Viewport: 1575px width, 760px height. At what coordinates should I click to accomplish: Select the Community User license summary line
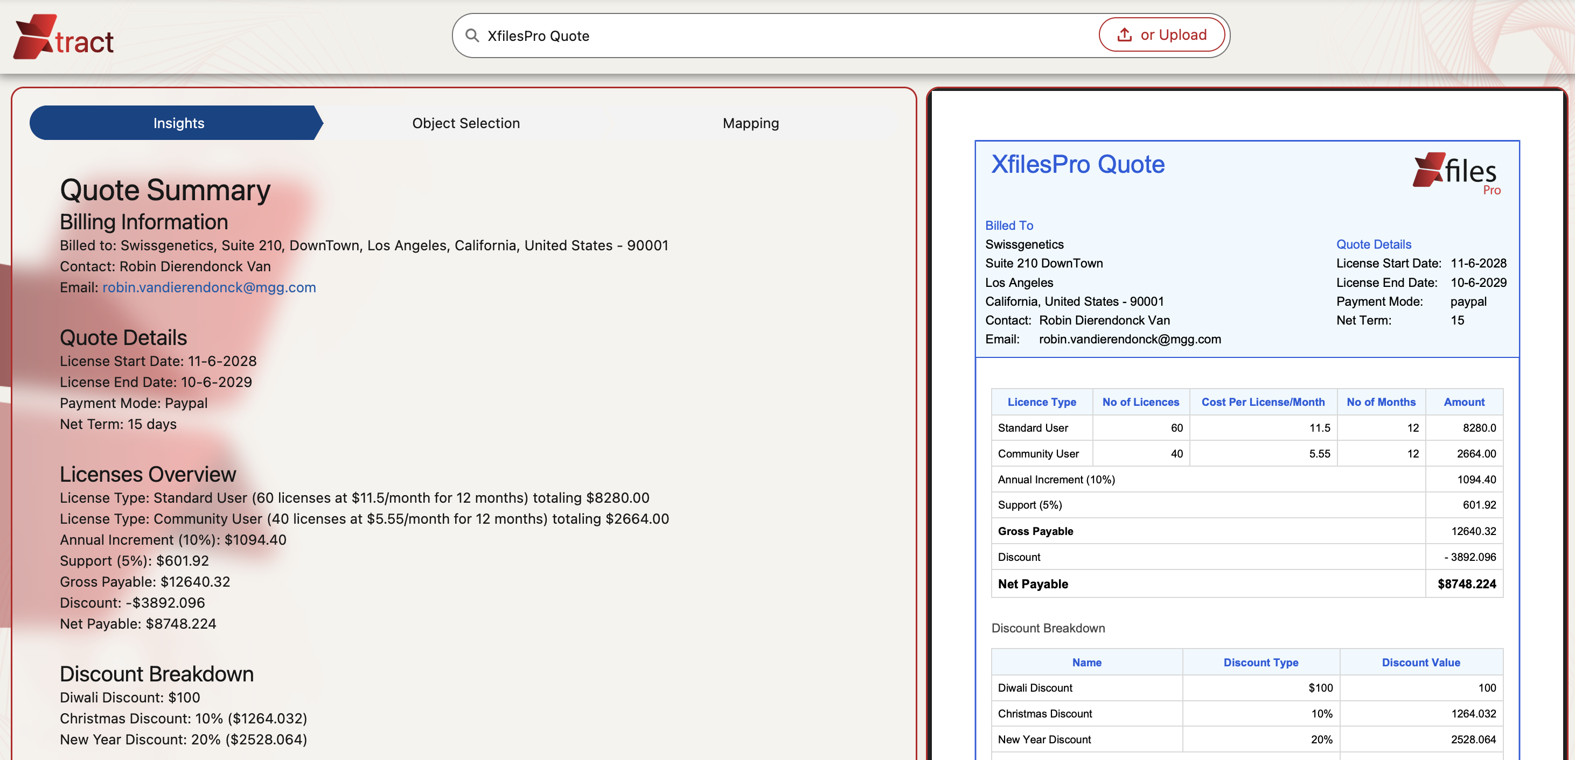point(365,519)
